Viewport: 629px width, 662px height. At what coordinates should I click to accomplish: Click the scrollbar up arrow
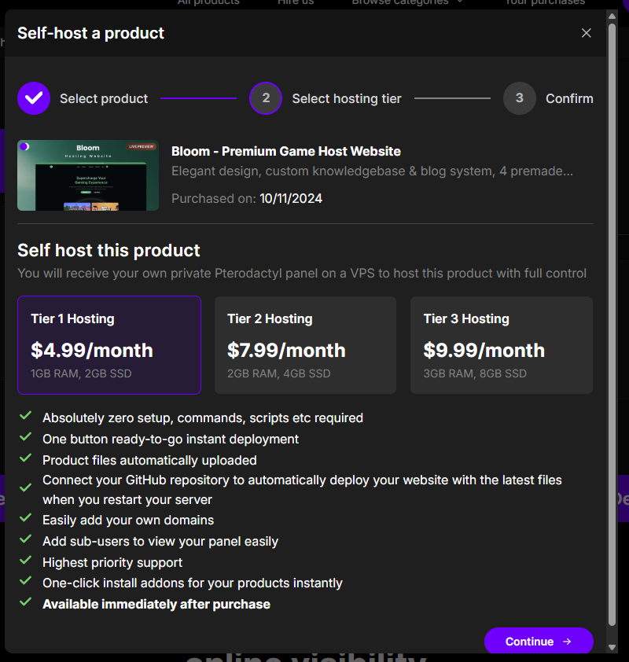point(612,16)
